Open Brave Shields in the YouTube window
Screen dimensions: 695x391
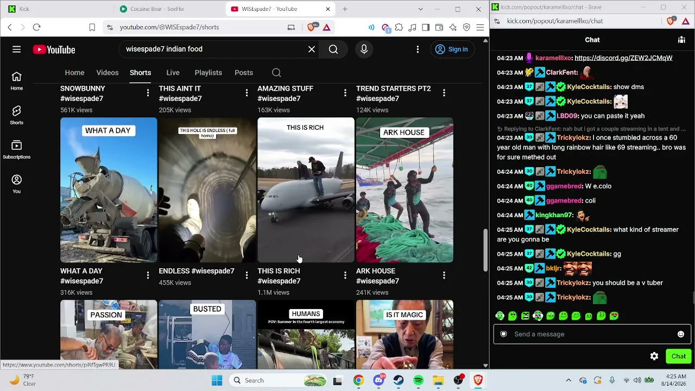[312, 27]
